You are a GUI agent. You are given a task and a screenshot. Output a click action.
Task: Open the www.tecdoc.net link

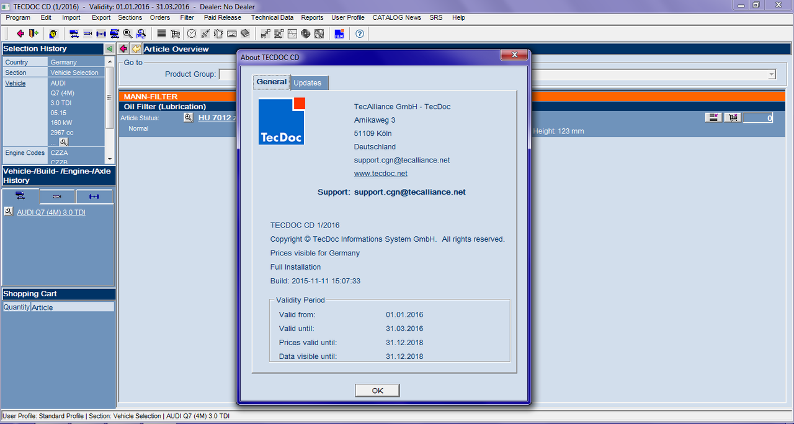tap(380, 174)
